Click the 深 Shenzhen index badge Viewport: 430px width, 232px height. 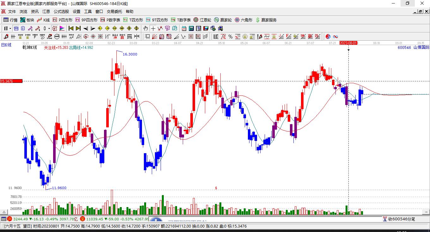click(x=82, y=219)
